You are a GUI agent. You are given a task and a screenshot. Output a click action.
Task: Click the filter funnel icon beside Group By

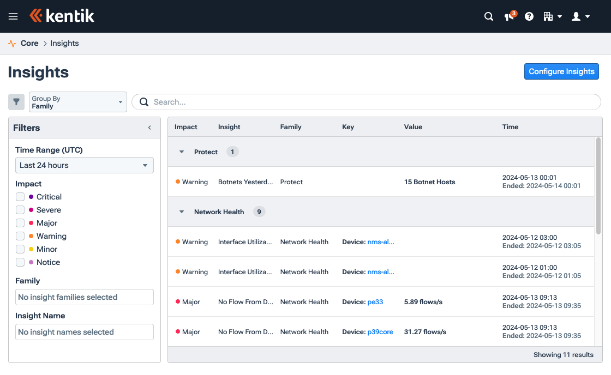(x=16, y=101)
